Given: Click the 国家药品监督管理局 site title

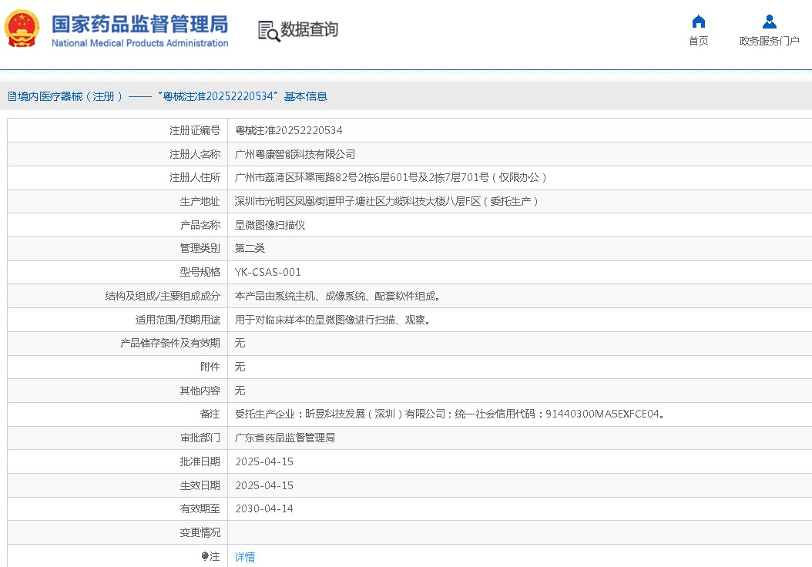Looking at the screenshot, I should pyautogui.click(x=139, y=22).
